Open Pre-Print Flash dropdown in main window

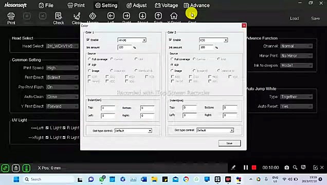tap(62, 87)
